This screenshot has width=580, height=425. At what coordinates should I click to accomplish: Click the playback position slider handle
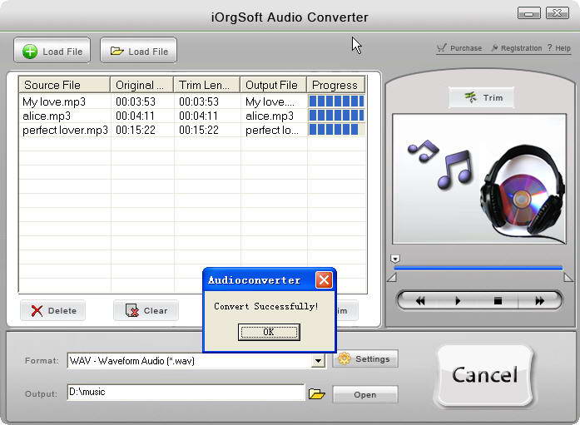click(x=395, y=259)
